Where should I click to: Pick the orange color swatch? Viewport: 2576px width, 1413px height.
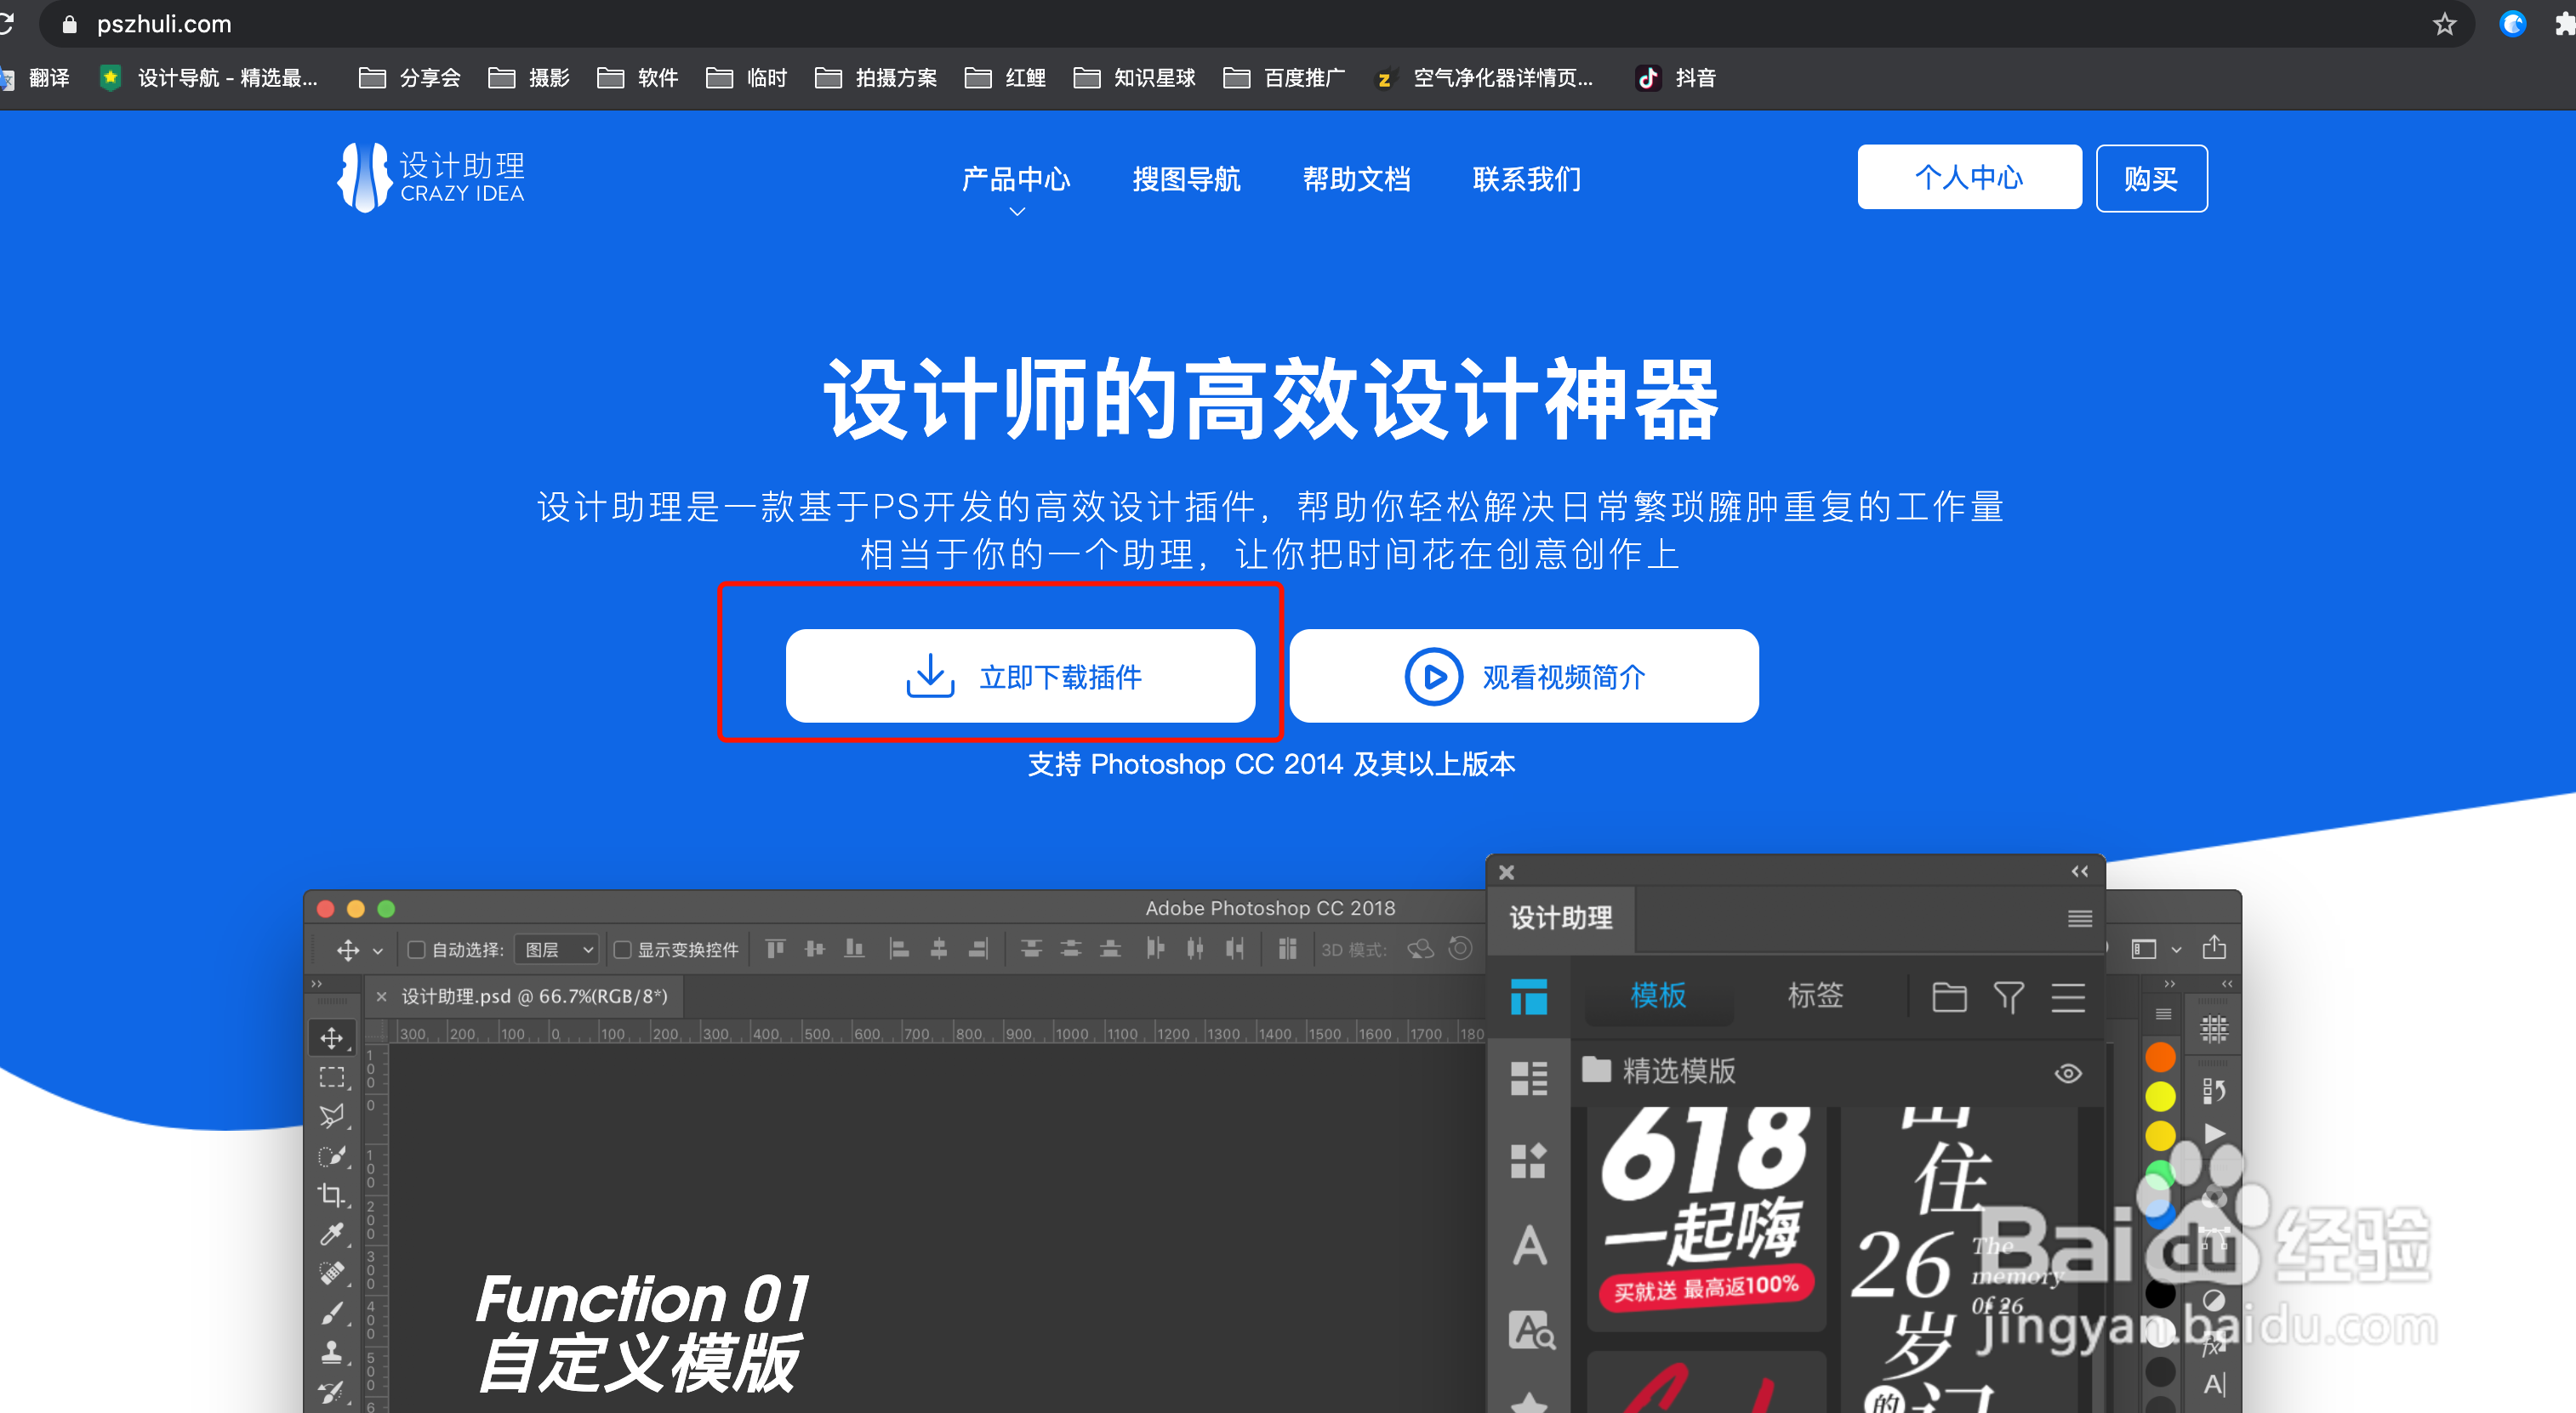[x=2160, y=1058]
